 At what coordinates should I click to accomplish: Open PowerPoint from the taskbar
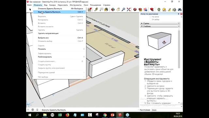pyautogui.click(x=112, y=115)
